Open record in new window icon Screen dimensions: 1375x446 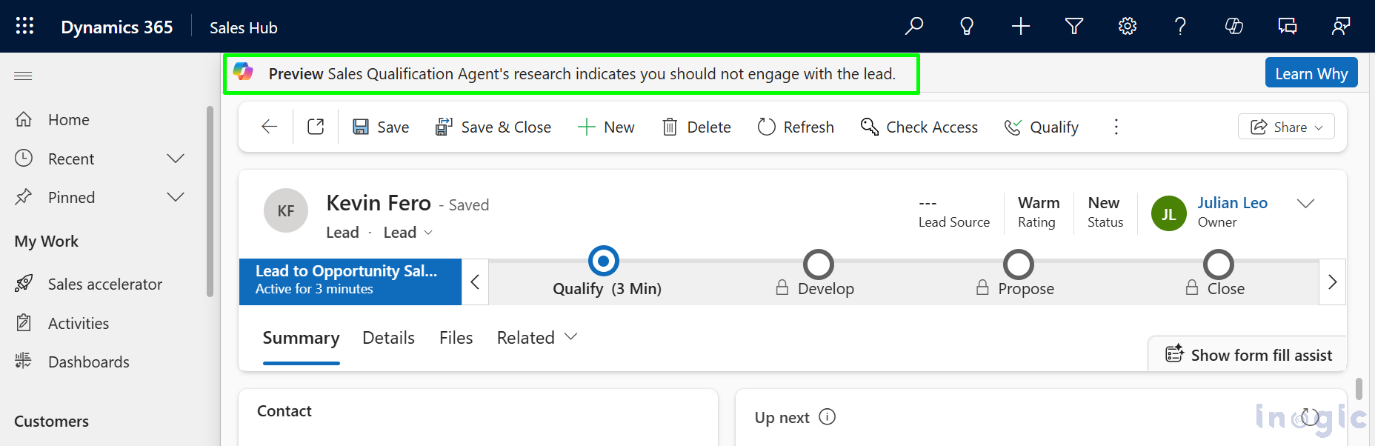click(x=316, y=127)
